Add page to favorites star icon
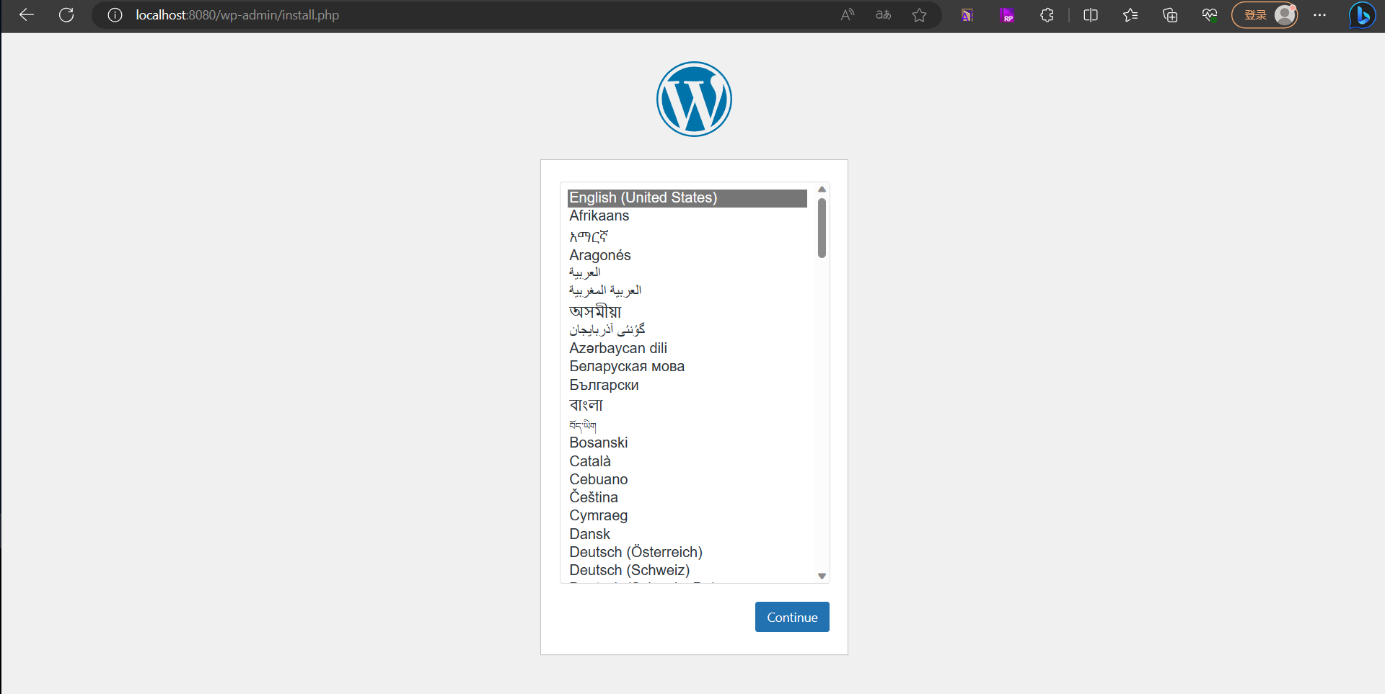1385x694 pixels. tap(919, 15)
